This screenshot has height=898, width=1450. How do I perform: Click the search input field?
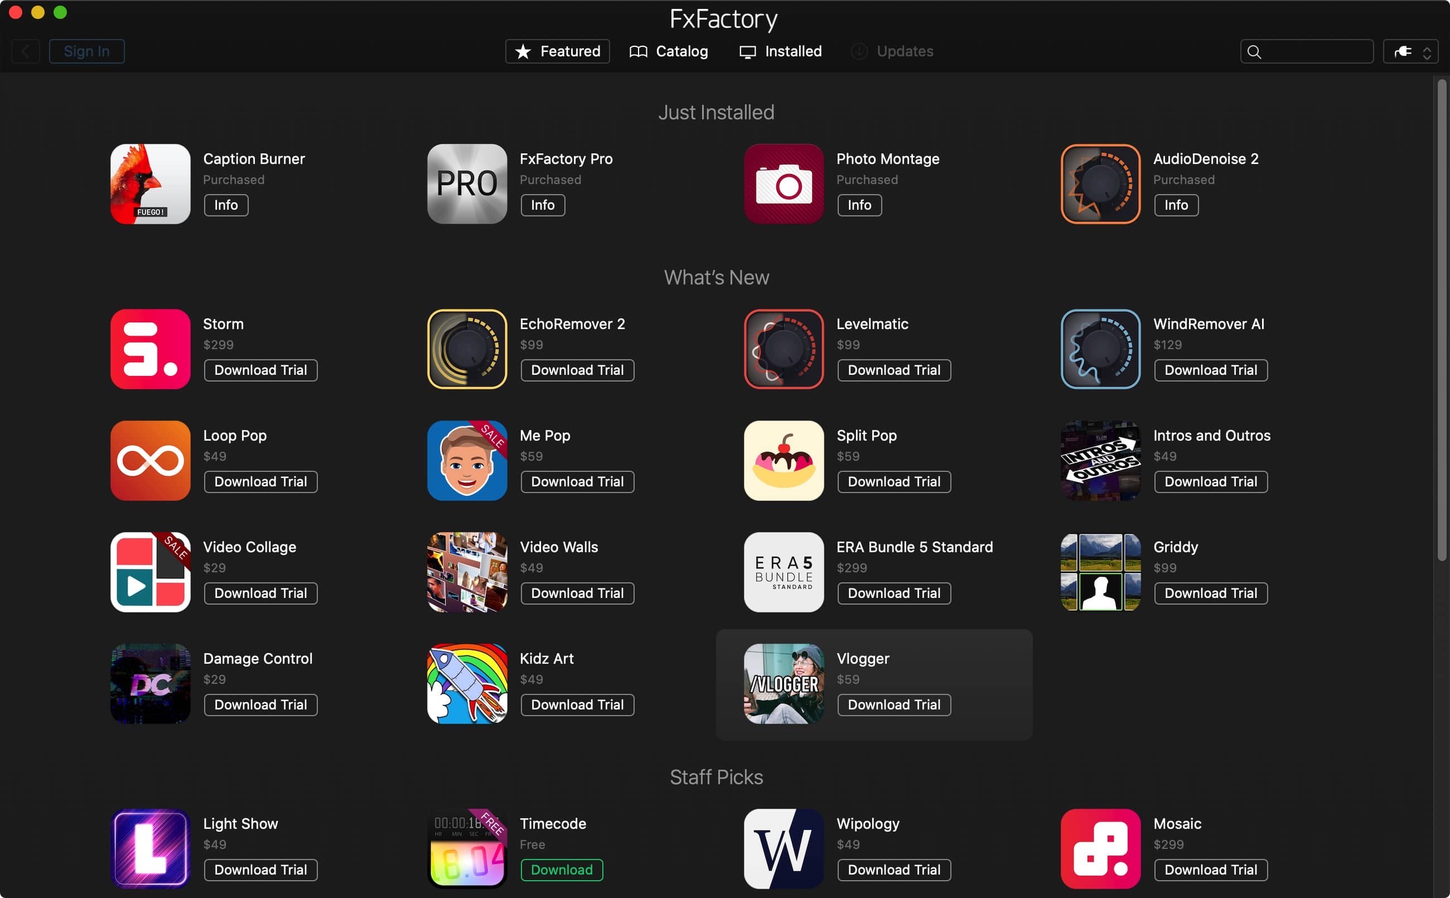(1307, 50)
